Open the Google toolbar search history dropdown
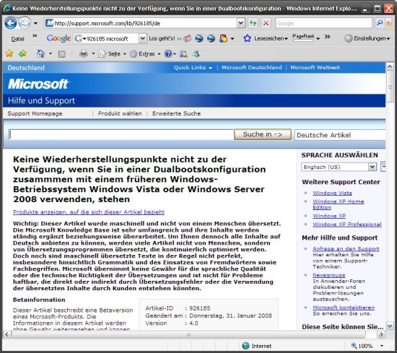 tap(142, 38)
